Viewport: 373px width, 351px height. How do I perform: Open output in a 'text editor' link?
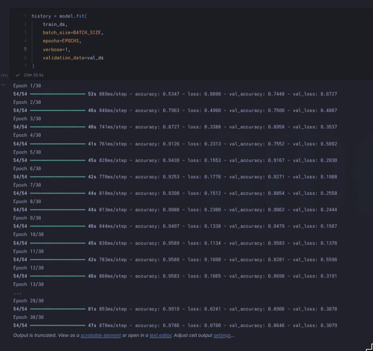tap(160, 335)
